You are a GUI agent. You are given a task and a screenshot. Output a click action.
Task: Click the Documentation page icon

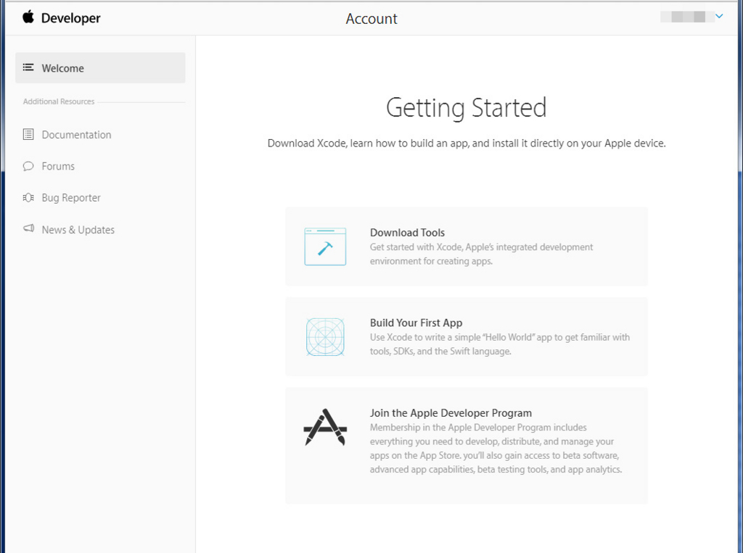[x=28, y=135]
